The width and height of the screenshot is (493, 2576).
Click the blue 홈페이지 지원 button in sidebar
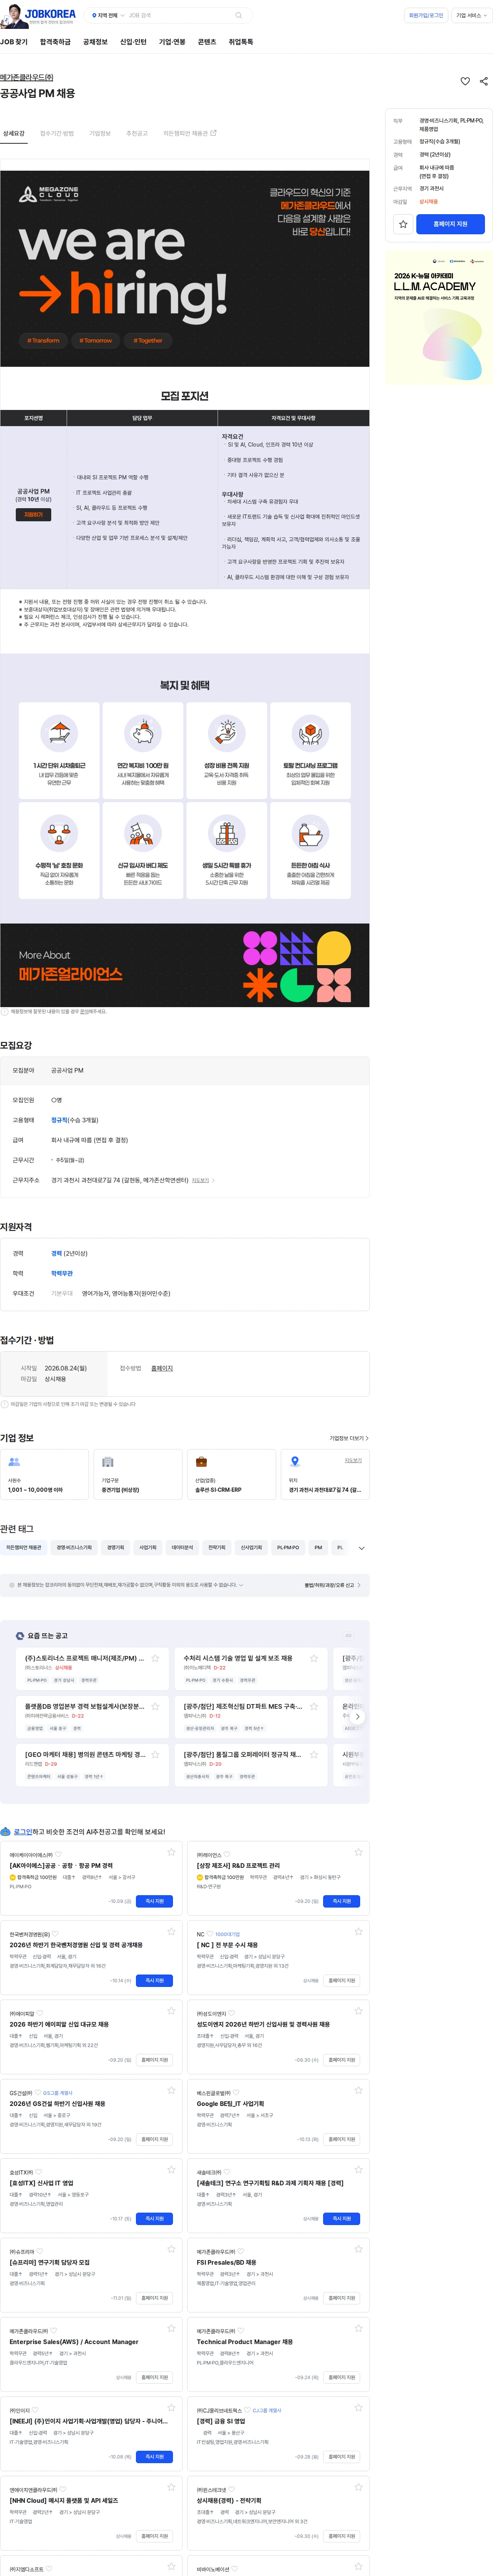450,224
